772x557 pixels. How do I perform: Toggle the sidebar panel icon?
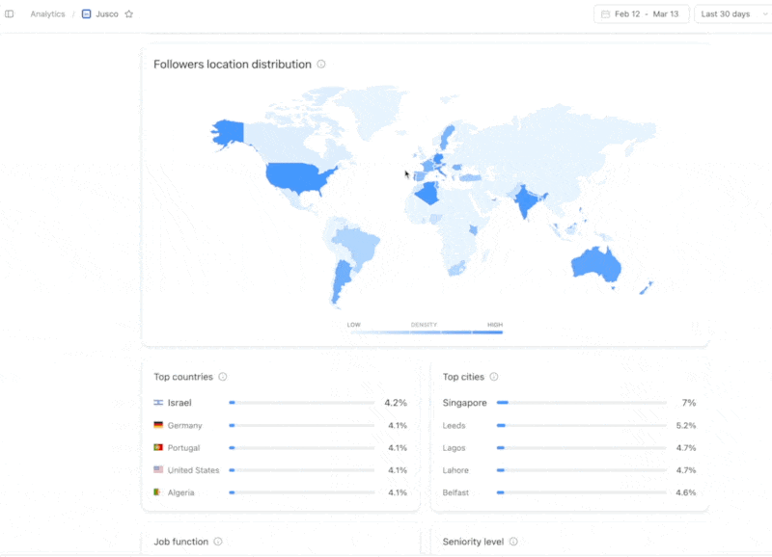click(10, 14)
